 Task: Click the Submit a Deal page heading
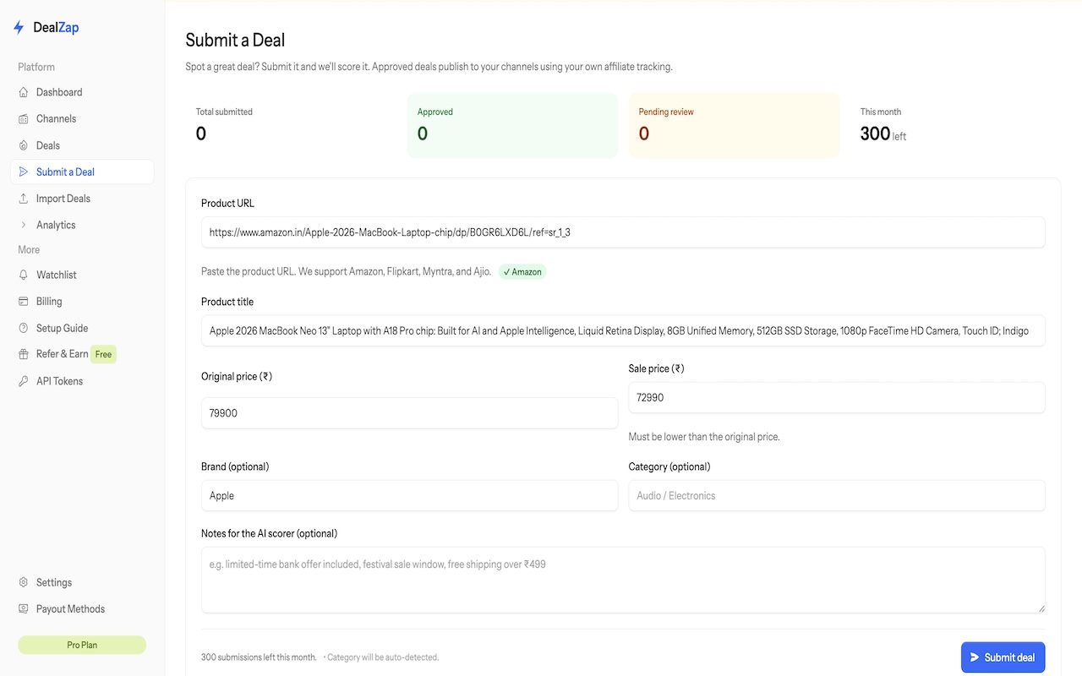point(235,40)
